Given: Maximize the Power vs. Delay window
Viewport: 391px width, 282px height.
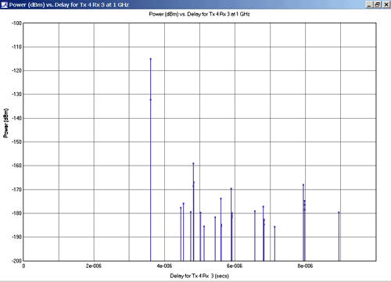Looking at the screenshot, I should point(377,5).
